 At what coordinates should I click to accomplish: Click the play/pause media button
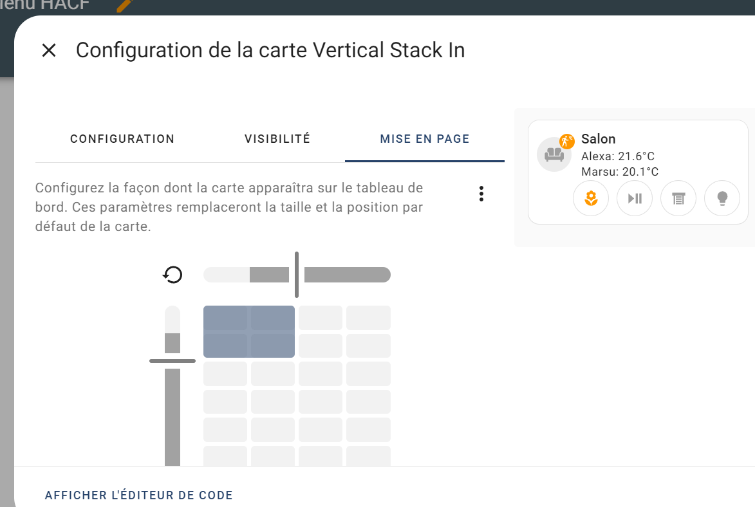point(635,198)
